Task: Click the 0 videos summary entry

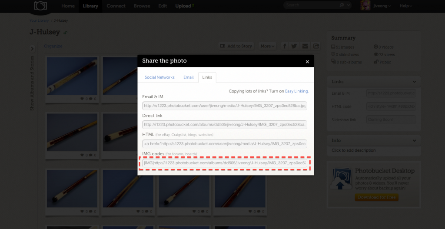Action: tap(383, 47)
